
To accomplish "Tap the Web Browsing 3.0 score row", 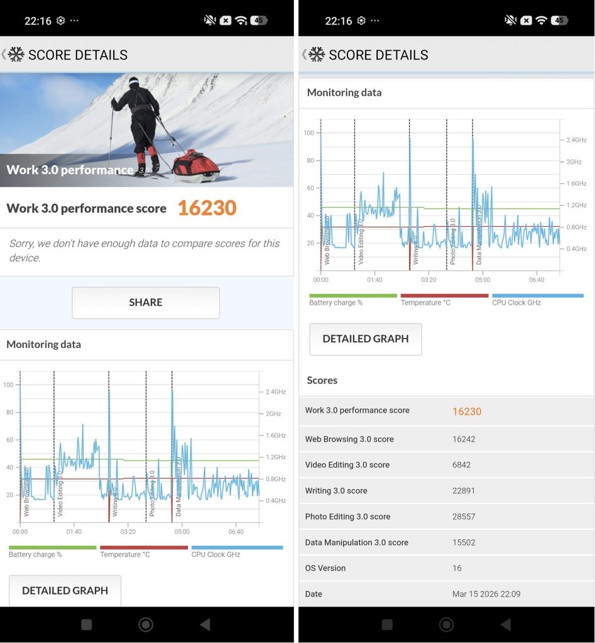I will coord(446,439).
